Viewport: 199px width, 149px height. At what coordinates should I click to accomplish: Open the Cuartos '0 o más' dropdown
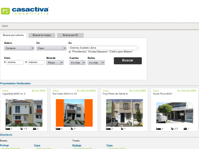[x=77, y=63]
